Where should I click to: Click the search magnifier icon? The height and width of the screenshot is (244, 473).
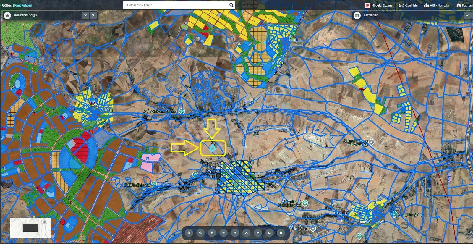(x=231, y=5)
